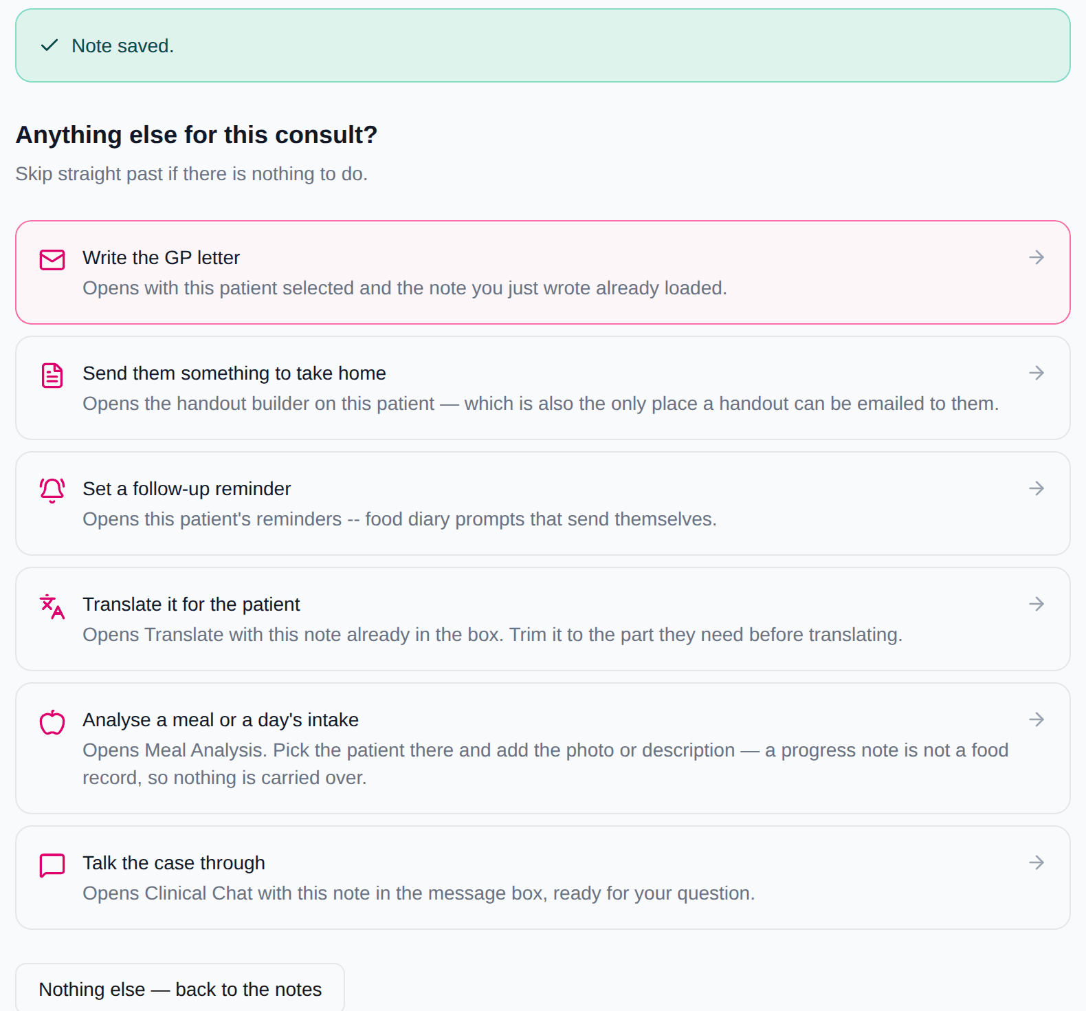Viewport: 1086px width, 1011px height.
Task: Open arrow on Analyse a meal card
Action: tap(1037, 719)
